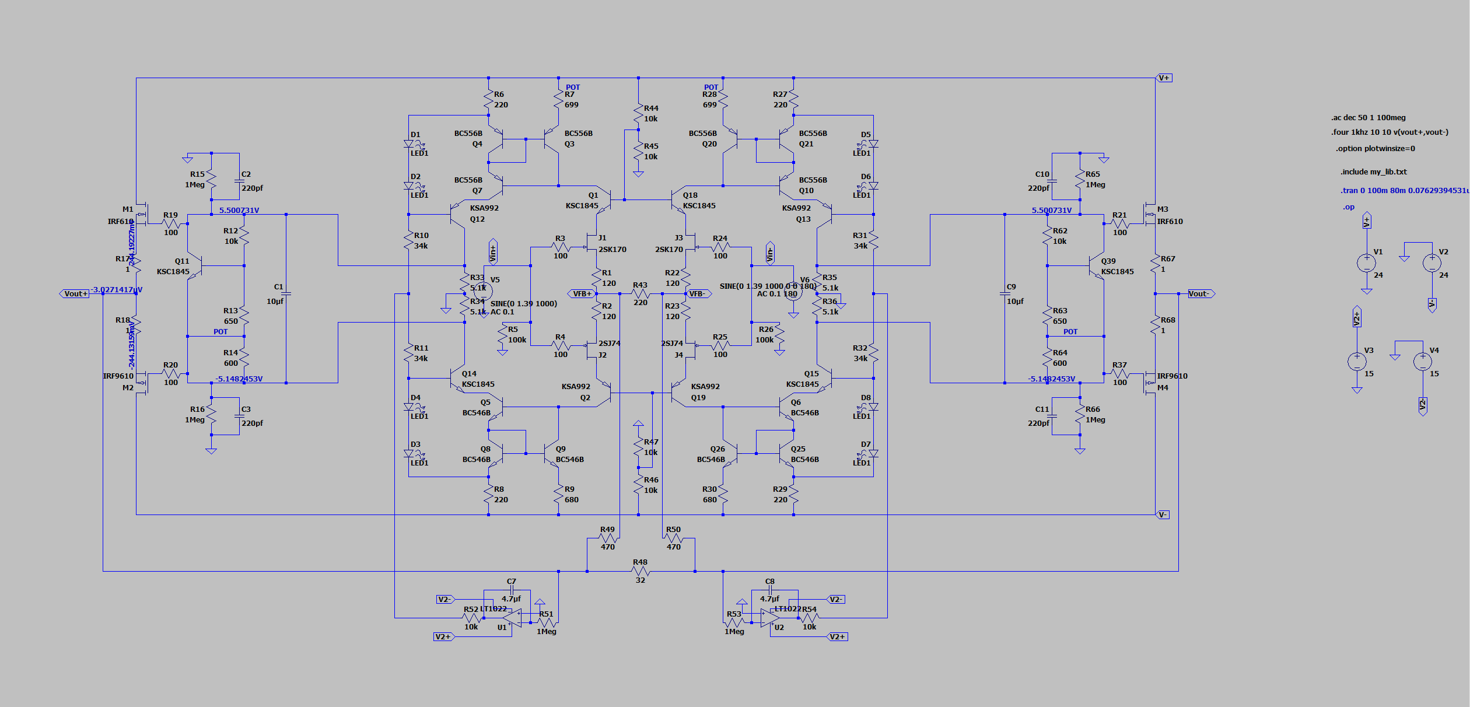The width and height of the screenshot is (1470, 707).
Task: Select the M4 IRF9610 MOSFET symbol
Action: (x=1150, y=382)
